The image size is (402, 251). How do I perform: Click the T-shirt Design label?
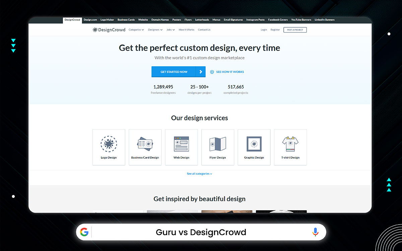[x=290, y=158]
